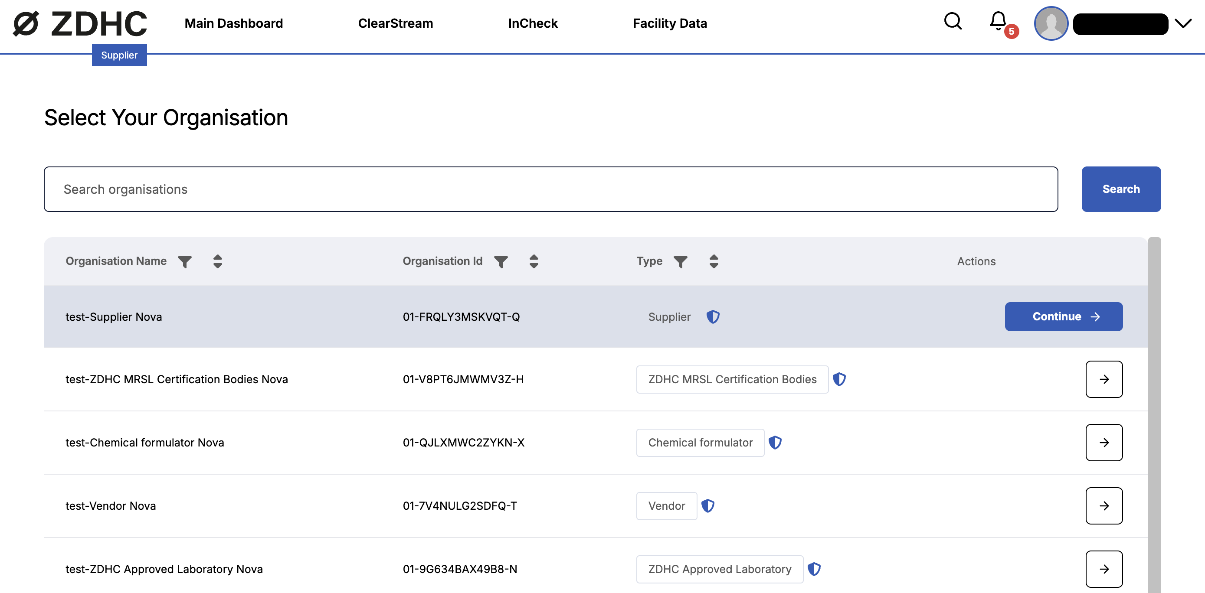The image size is (1205, 593).
Task: Select test-ZDHC MRSL Certification Bodies Nova name
Action: point(177,379)
